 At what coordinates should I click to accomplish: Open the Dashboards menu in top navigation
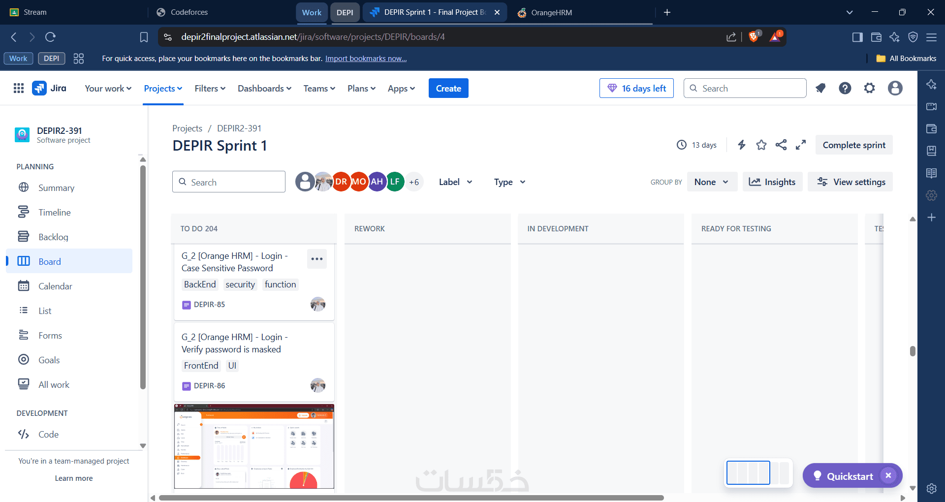(265, 89)
